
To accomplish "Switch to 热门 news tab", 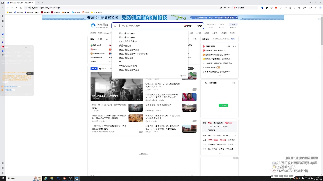I will coord(94,68).
